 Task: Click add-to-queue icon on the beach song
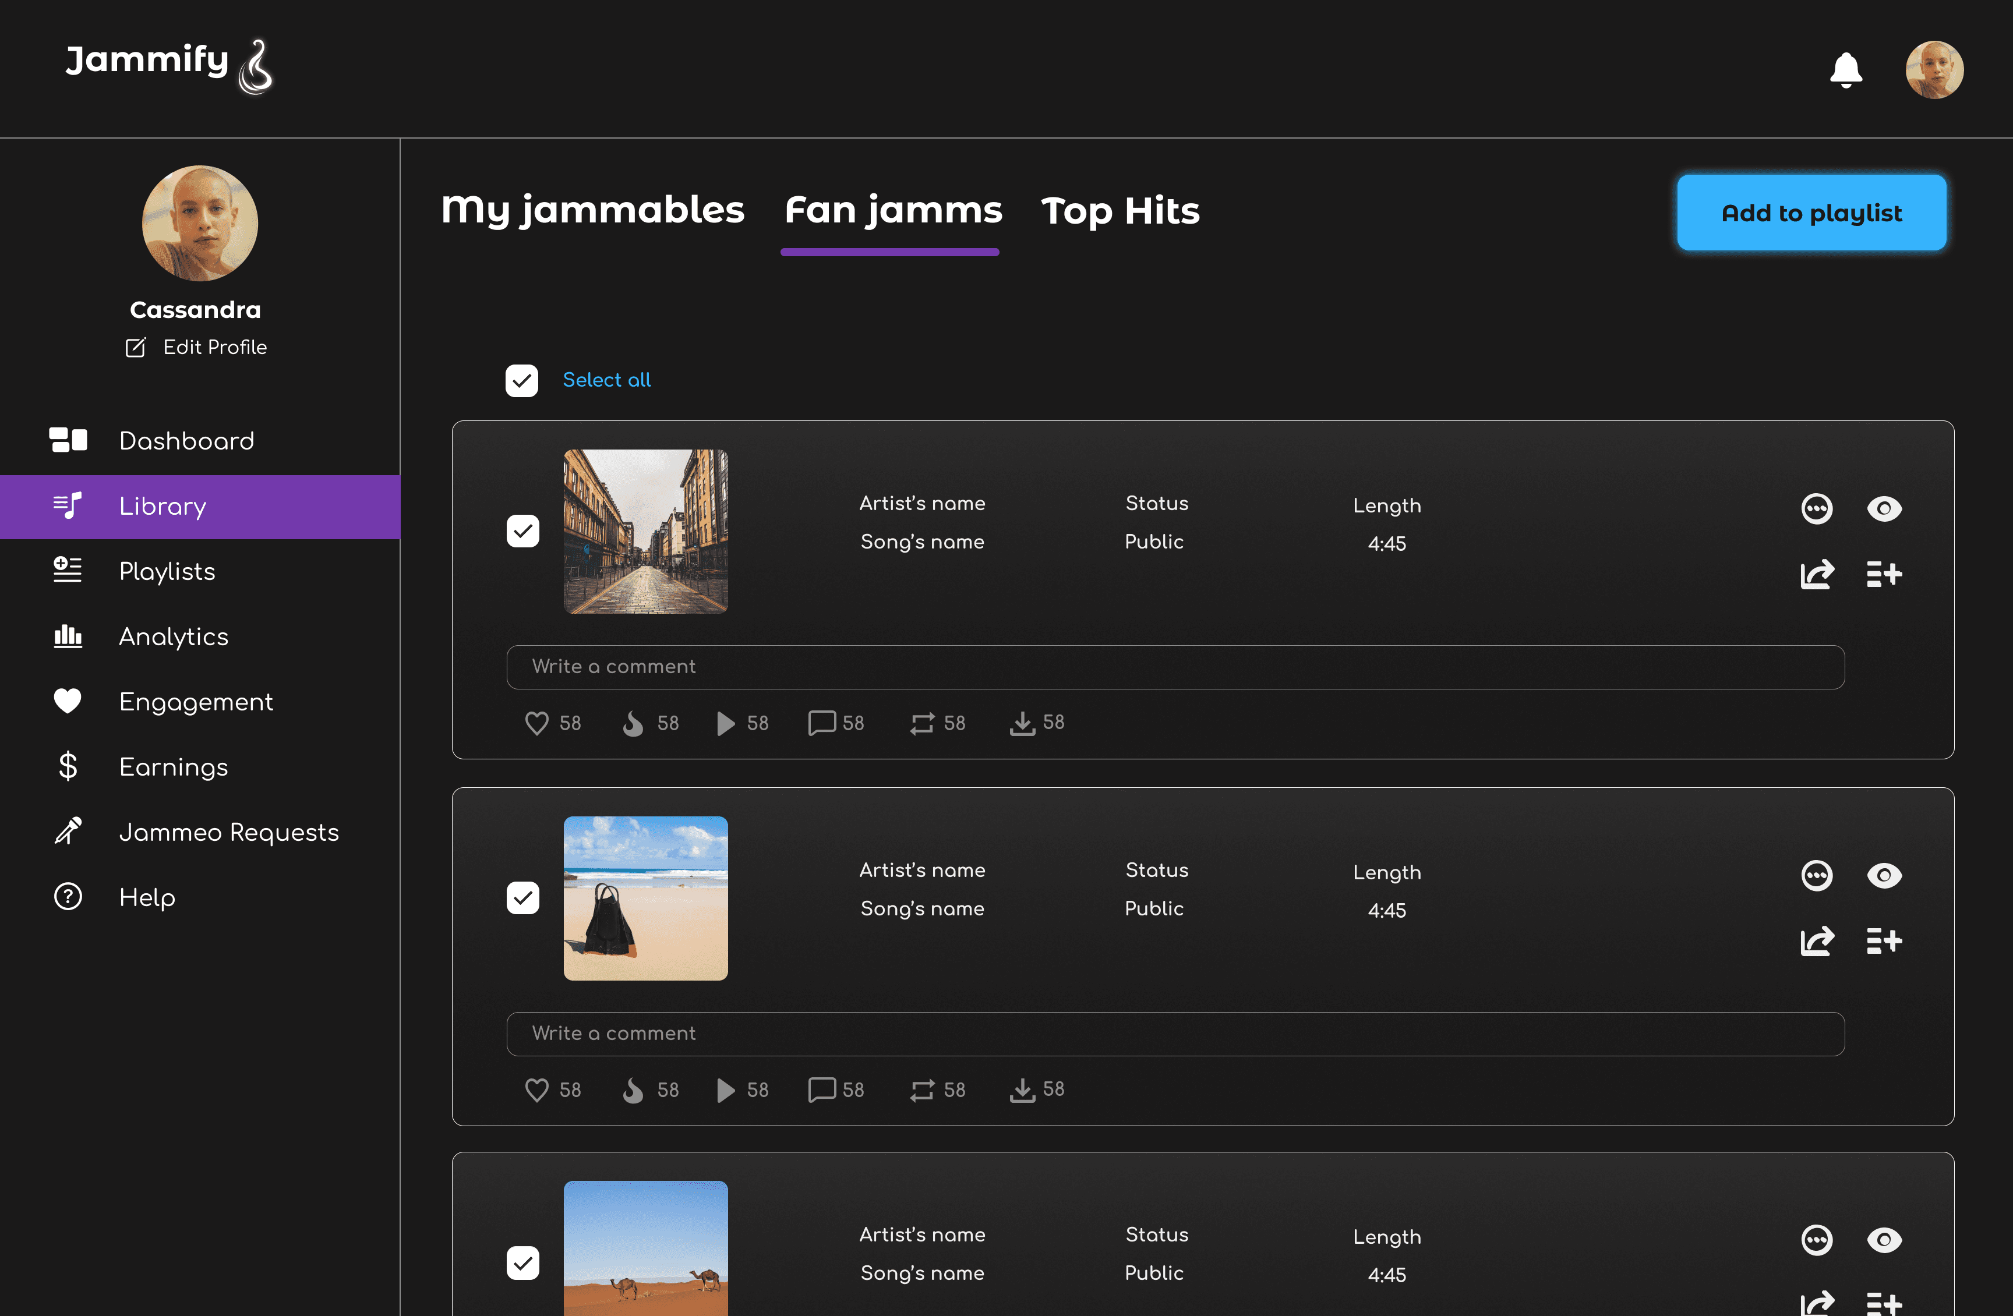coord(1884,942)
